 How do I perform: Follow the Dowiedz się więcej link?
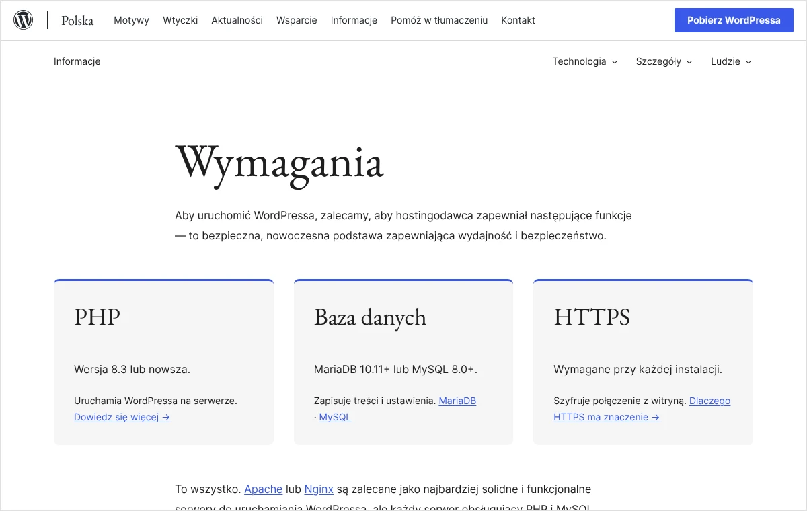[122, 417]
